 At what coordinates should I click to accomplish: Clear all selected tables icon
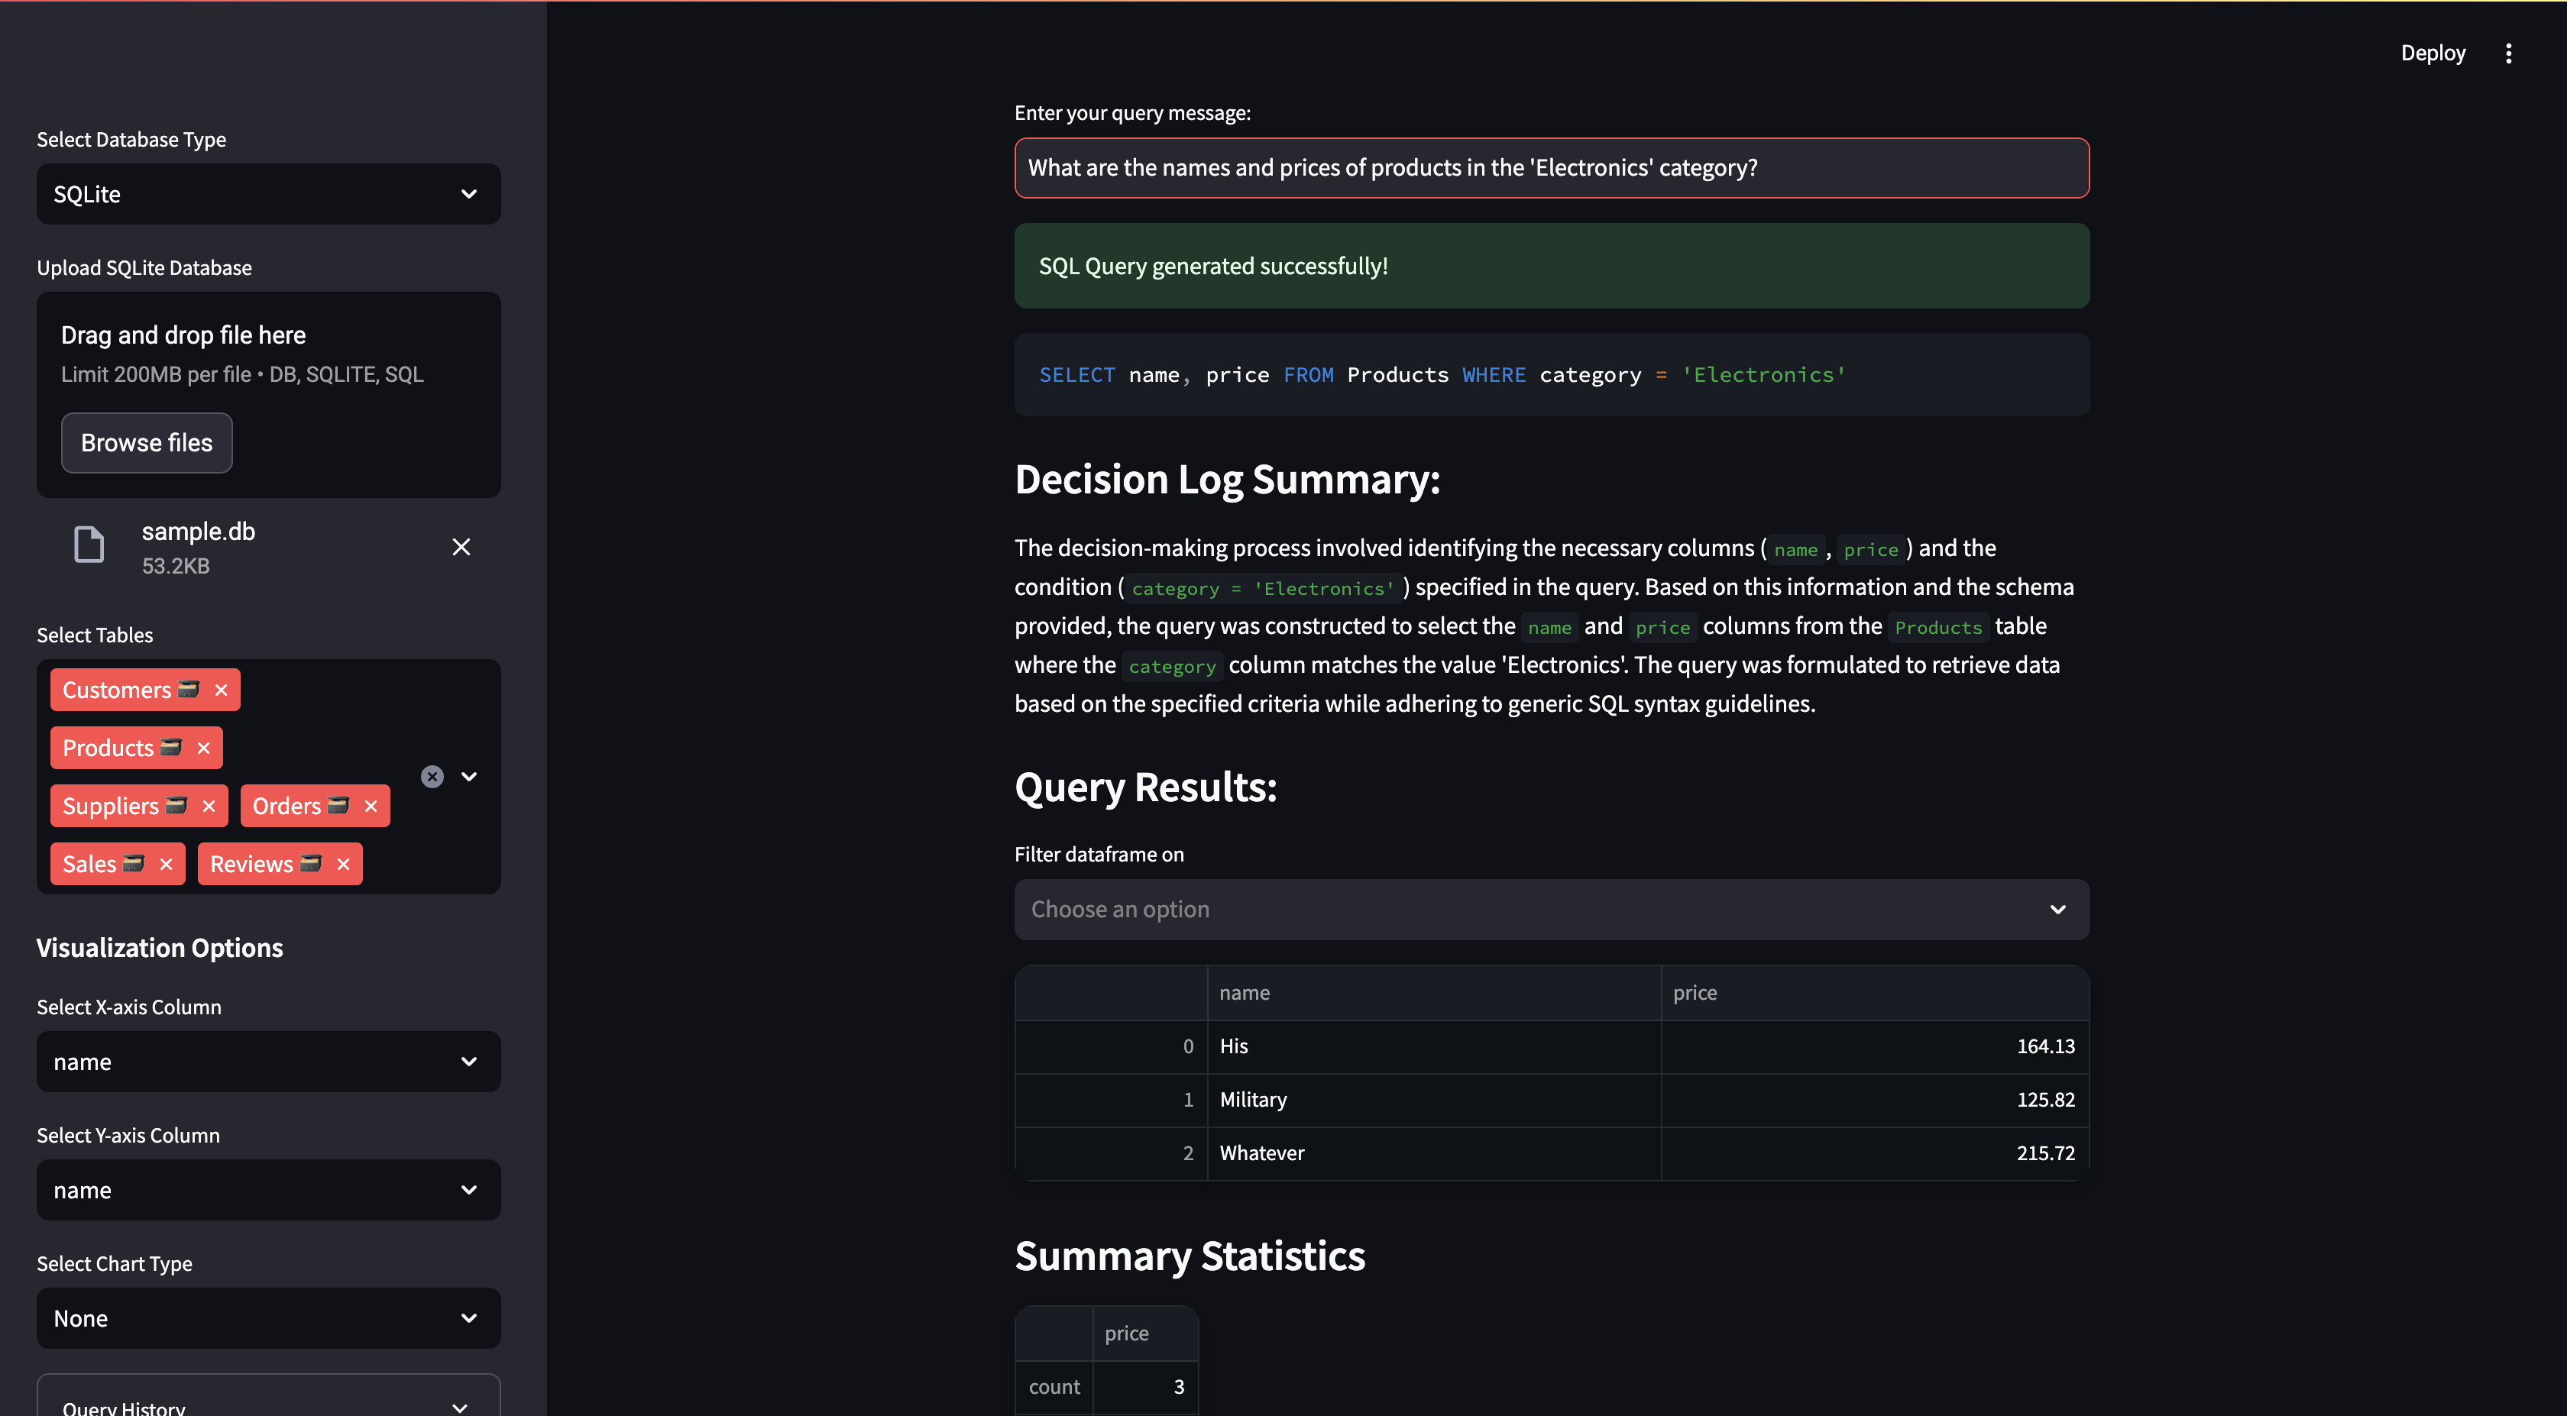432,776
